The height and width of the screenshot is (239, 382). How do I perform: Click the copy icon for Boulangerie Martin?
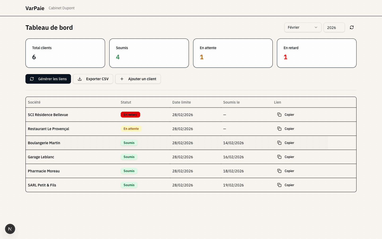[x=279, y=143]
